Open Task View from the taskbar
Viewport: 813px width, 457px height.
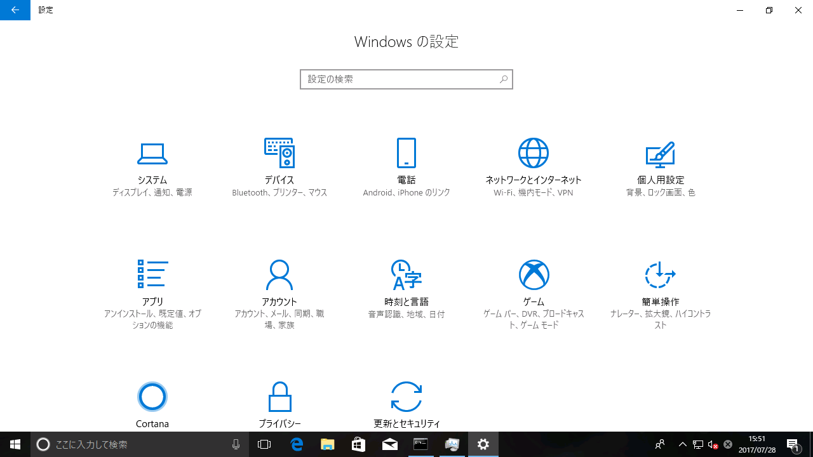tap(264, 444)
